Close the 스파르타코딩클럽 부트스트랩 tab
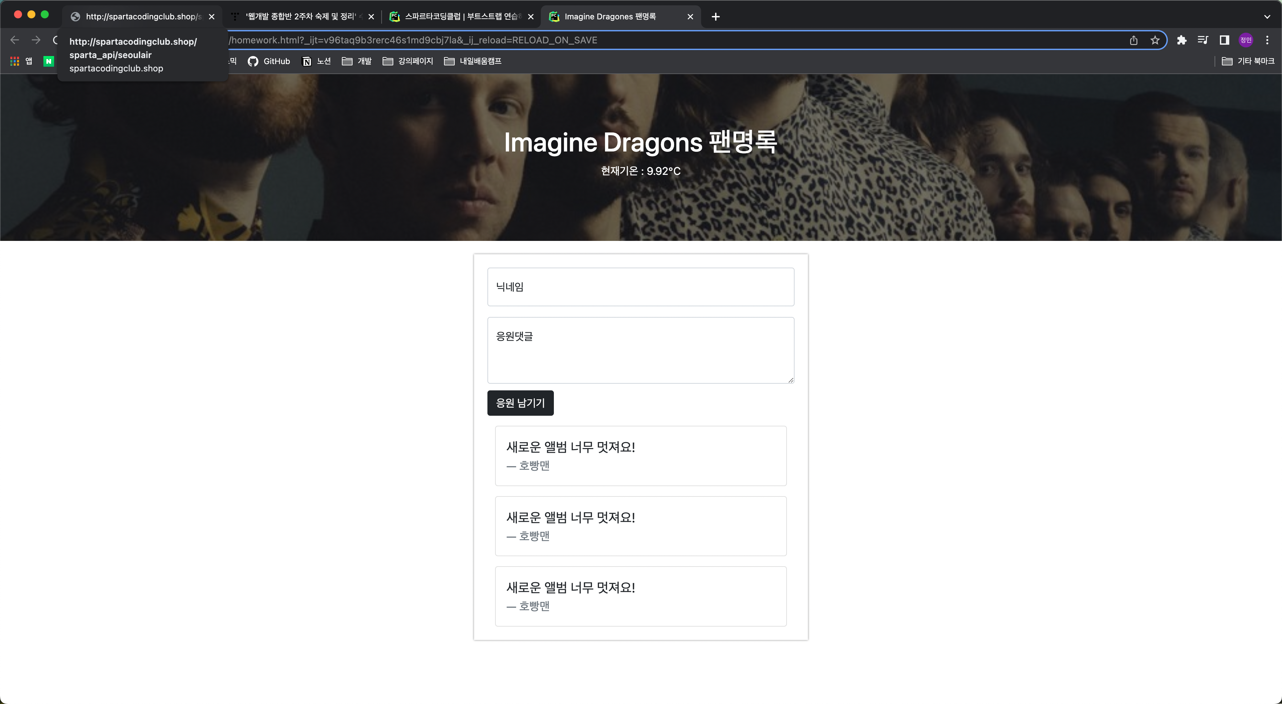Image resolution: width=1282 pixels, height=704 pixels. (x=530, y=16)
